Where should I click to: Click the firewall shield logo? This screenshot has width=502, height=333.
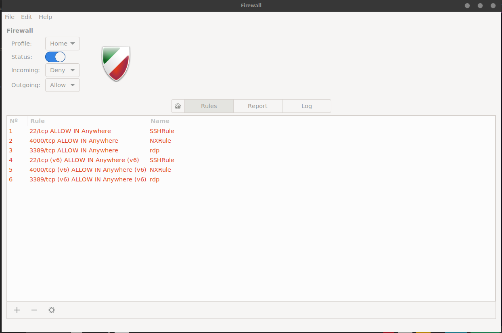[x=116, y=63]
